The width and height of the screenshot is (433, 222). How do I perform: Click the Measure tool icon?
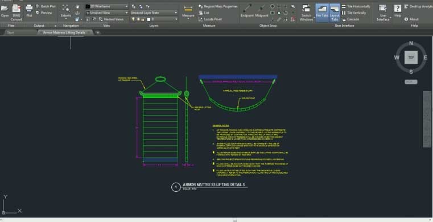(188, 9)
